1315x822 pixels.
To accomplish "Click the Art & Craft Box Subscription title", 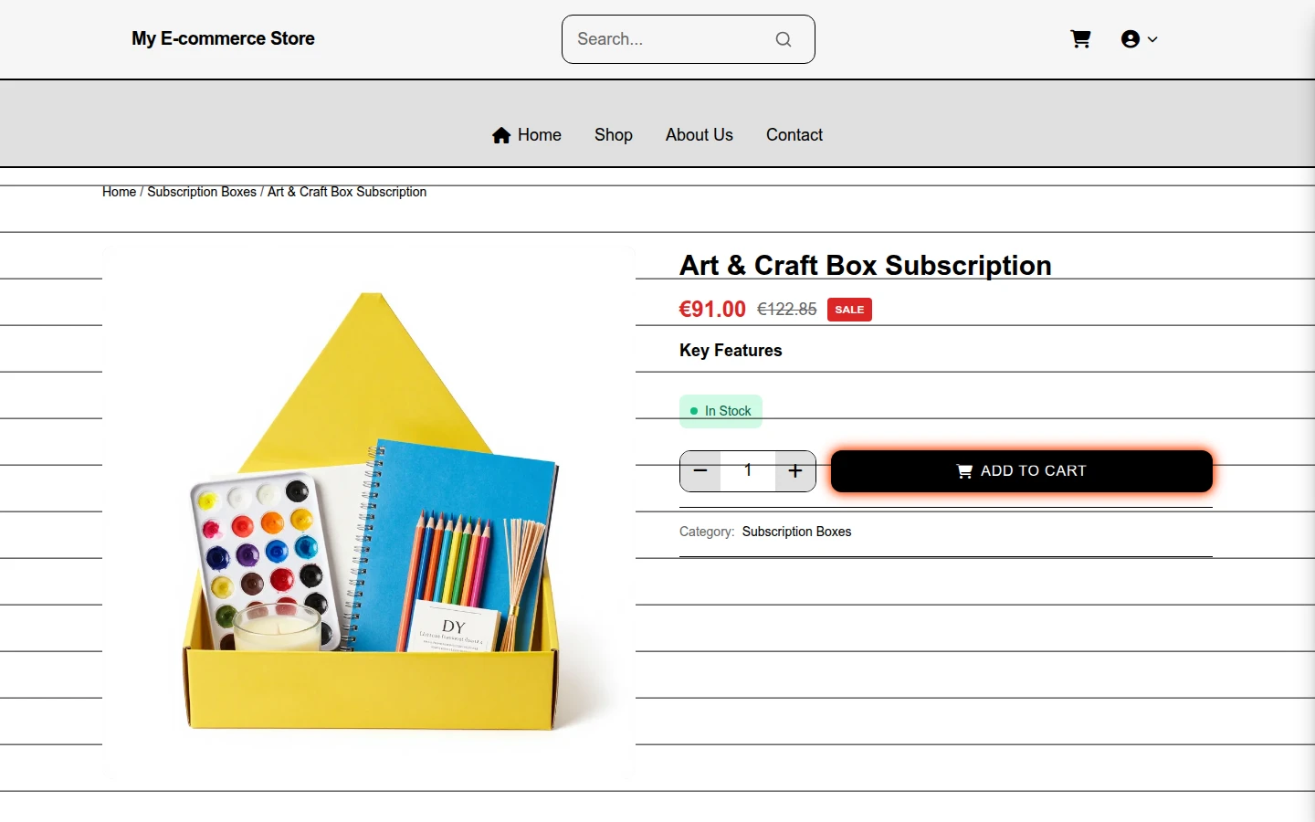I will [866, 265].
